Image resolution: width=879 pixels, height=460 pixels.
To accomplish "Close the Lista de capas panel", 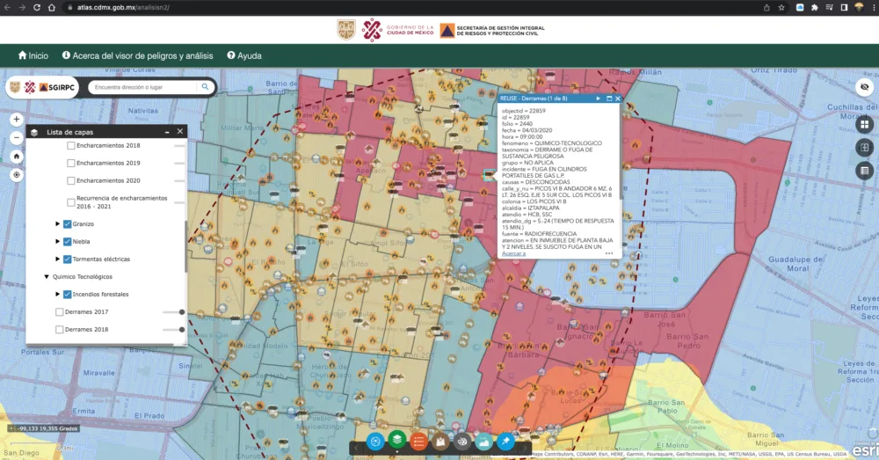I will click(x=180, y=131).
